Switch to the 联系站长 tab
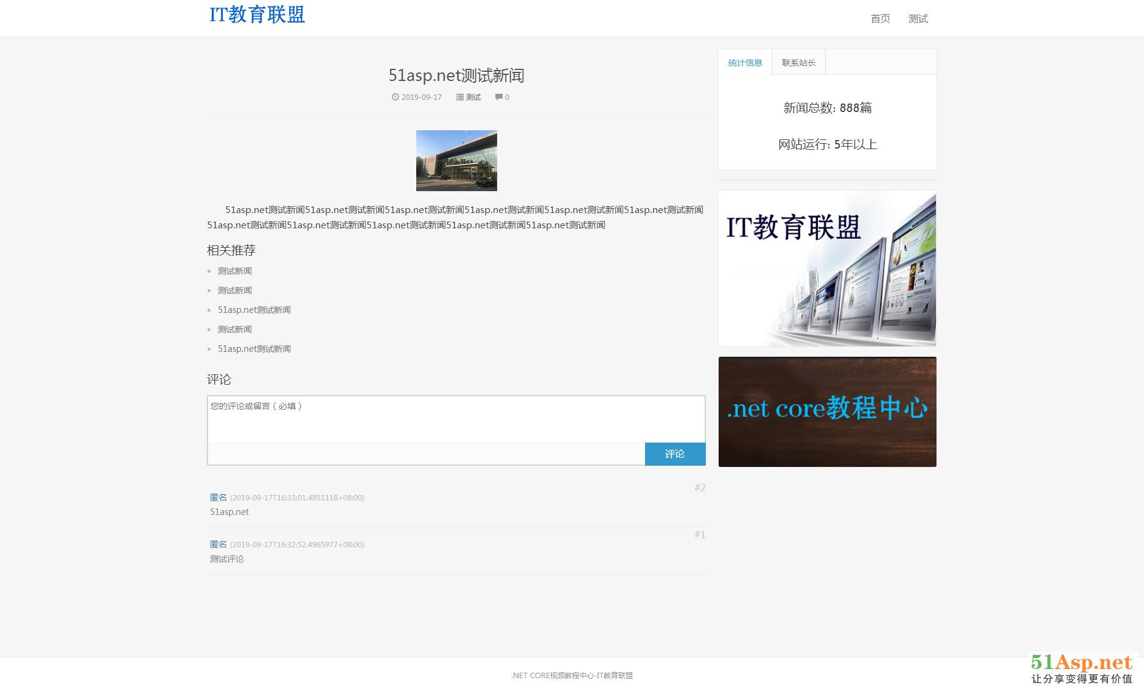The image size is (1144, 694). [x=798, y=63]
